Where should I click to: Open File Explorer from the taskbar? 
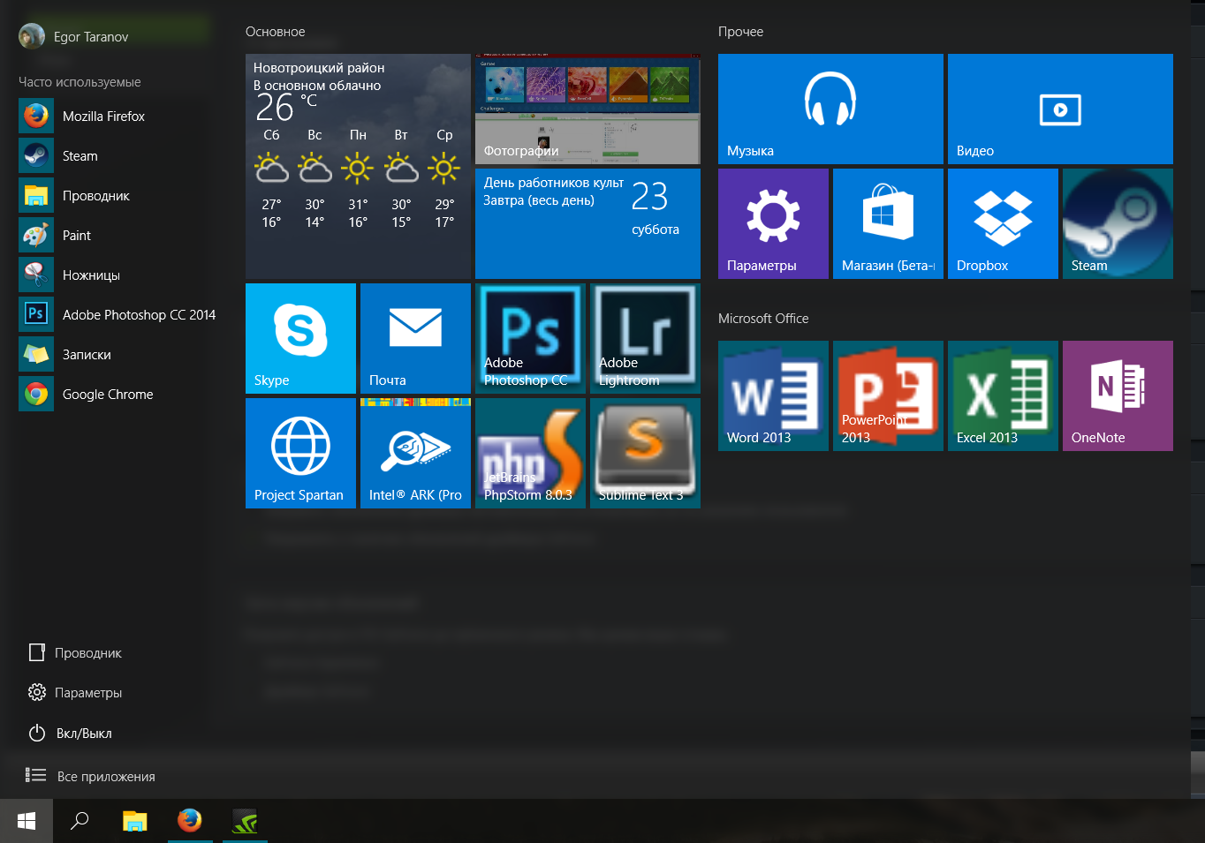coord(134,821)
